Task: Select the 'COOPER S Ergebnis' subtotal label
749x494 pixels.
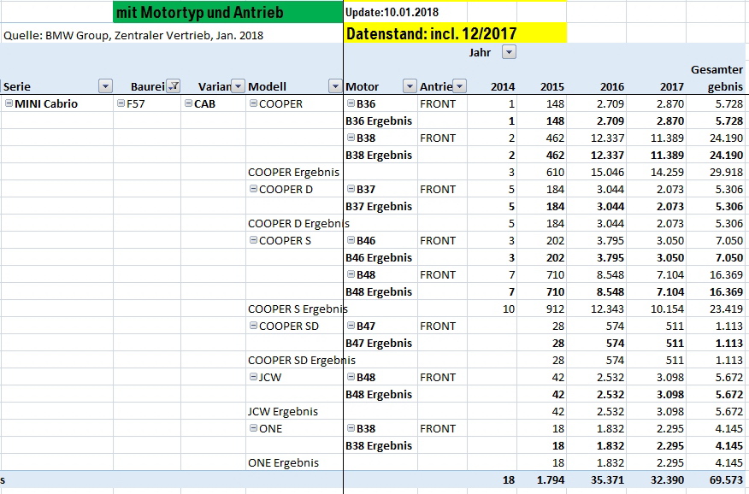Action: click(298, 309)
